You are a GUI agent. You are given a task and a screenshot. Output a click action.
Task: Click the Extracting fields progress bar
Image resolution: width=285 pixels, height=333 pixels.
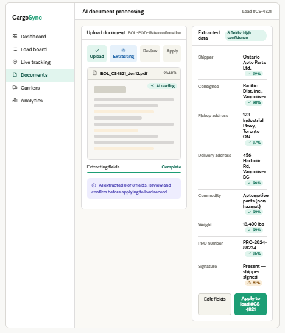click(x=134, y=173)
